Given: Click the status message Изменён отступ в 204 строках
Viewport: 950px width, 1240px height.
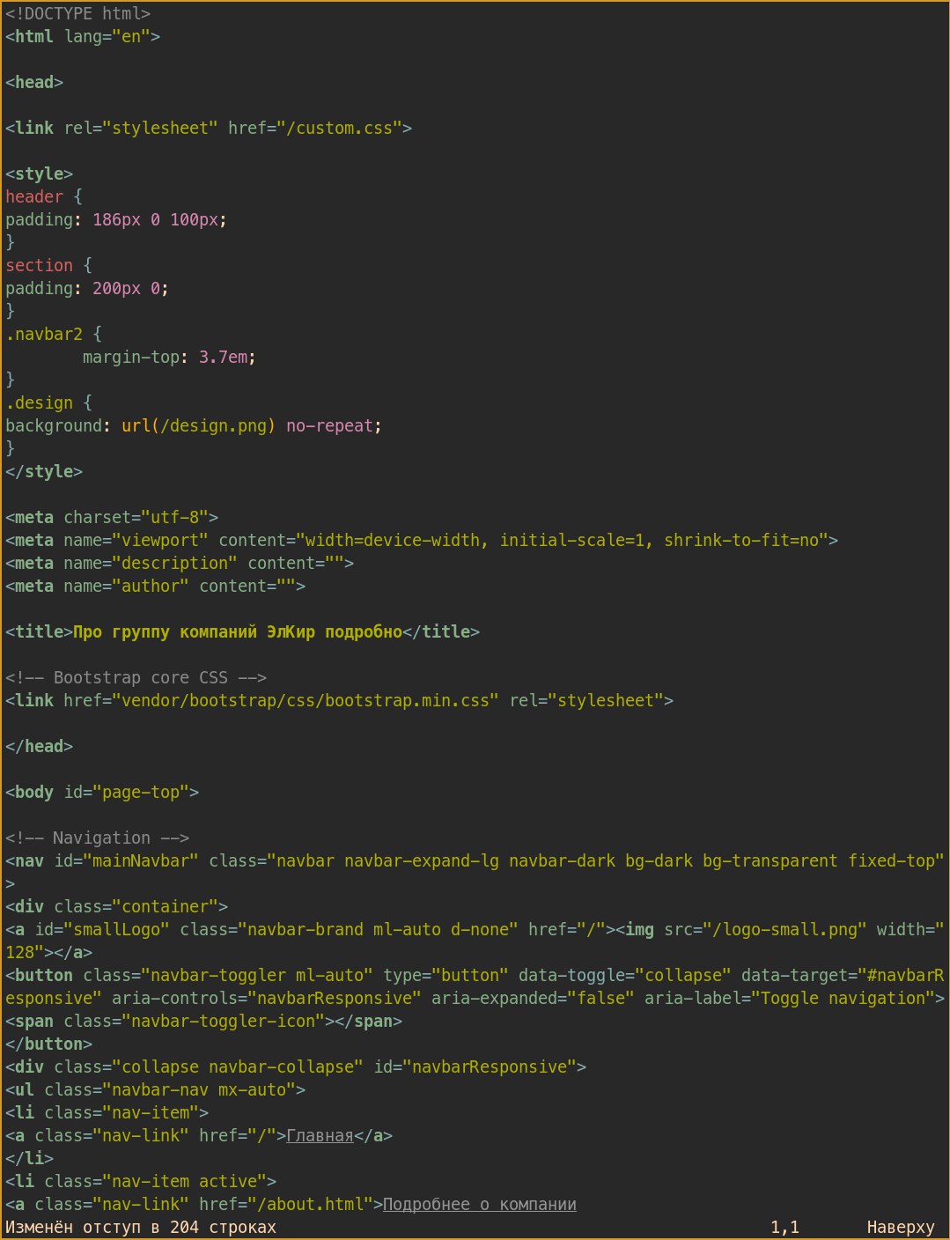Looking at the screenshot, I should click(x=141, y=1227).
